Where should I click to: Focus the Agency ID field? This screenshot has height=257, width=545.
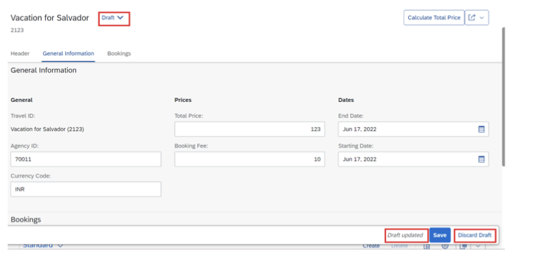86,159
